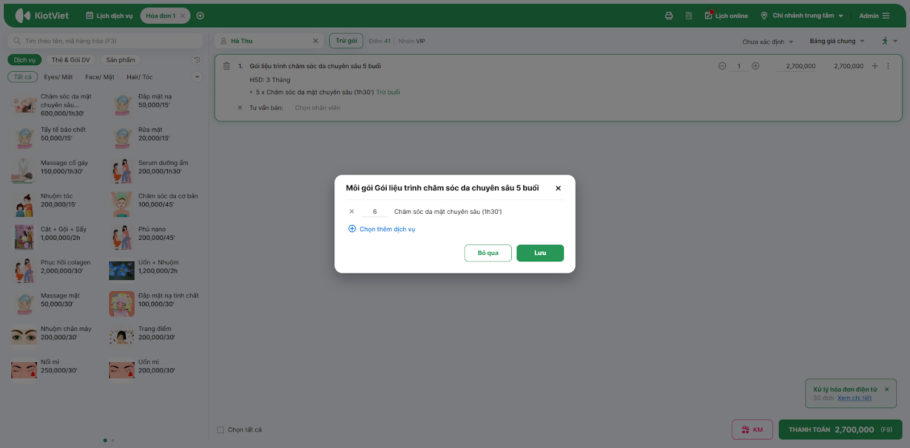Open the document list icon in top bar

pos(689,16)
